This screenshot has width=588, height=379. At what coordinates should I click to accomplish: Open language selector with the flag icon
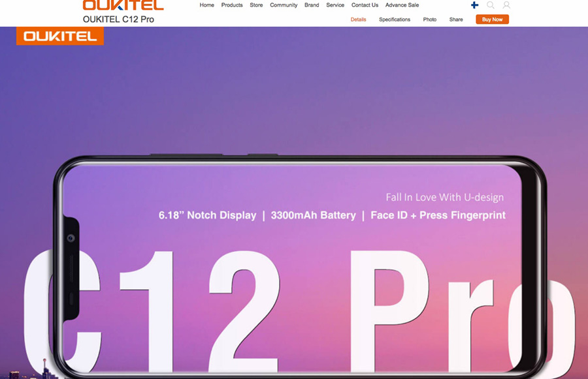tap(475, 5)
